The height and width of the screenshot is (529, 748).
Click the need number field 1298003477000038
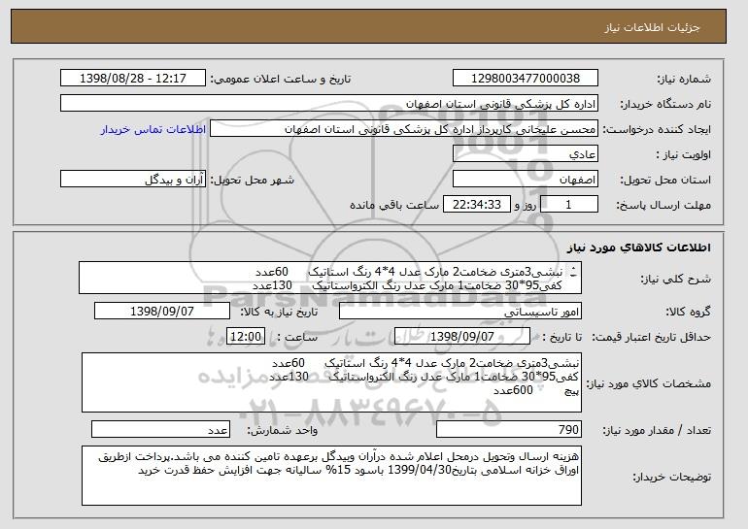[526, 79]
